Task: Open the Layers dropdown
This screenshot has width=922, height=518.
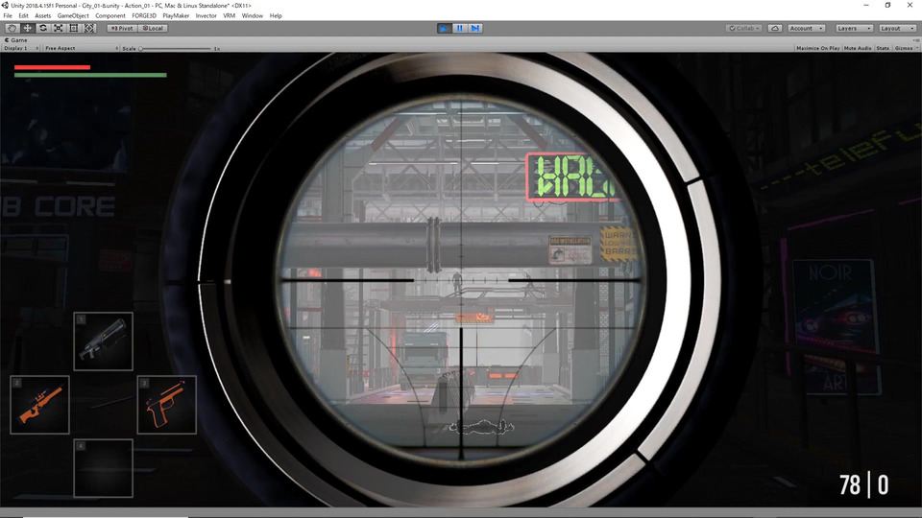Action: click(854, 28)
